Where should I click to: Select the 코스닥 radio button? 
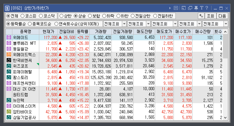[41, 16]
